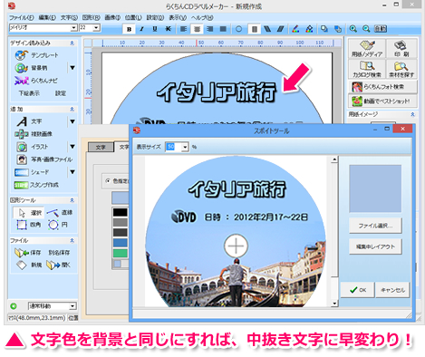425x357 pixels.
Task: Switch to 文字 tab in background dialog
Action: (101, 147)
